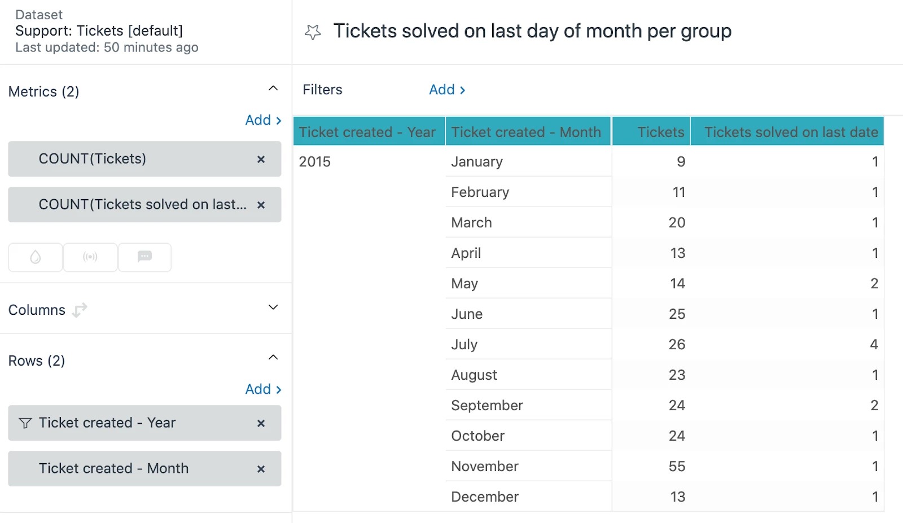Screen dimensions: 903x523
Task: Open the COUNT(Tickets) metric settings
Action: point(93,159)
